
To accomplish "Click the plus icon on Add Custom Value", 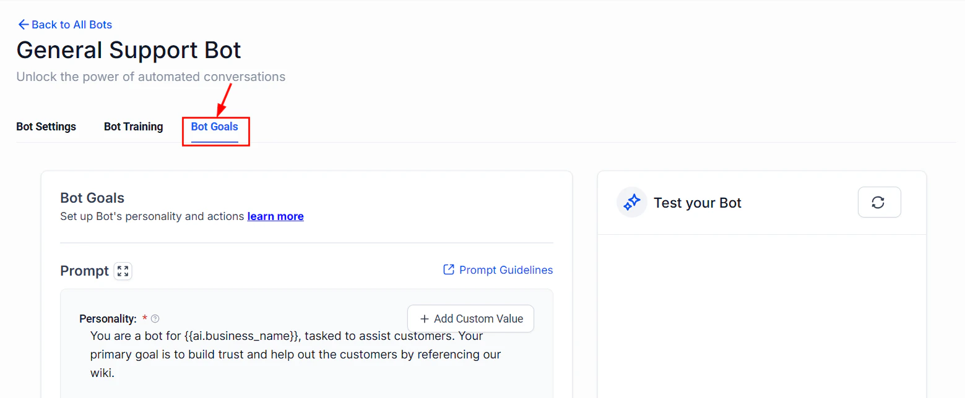I will (x=424, y=318).
